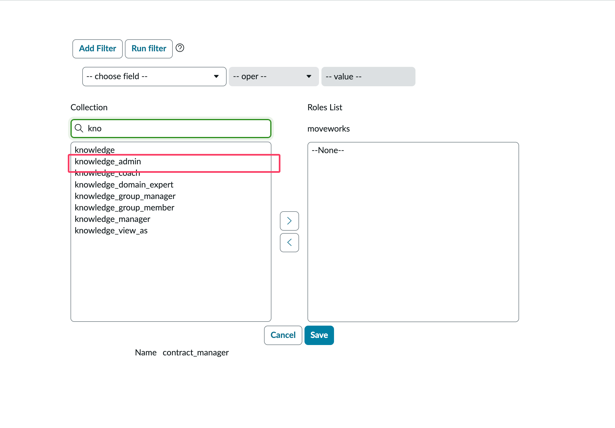Click the search magnifier icon in Collection
615x428 pixels.
tap(79, 128)
